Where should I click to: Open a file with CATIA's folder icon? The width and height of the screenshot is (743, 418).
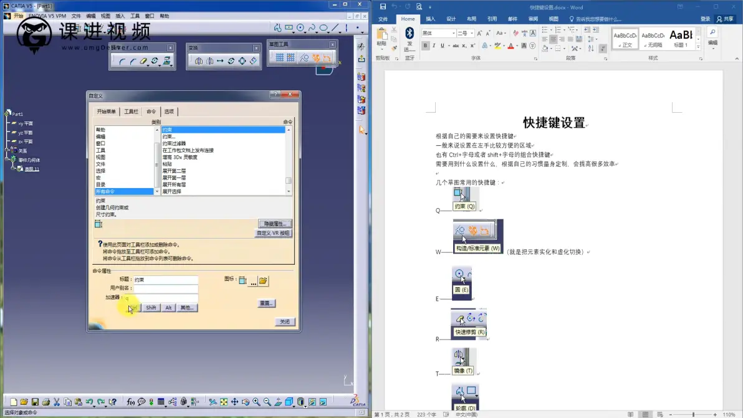[x=24, y=402]
